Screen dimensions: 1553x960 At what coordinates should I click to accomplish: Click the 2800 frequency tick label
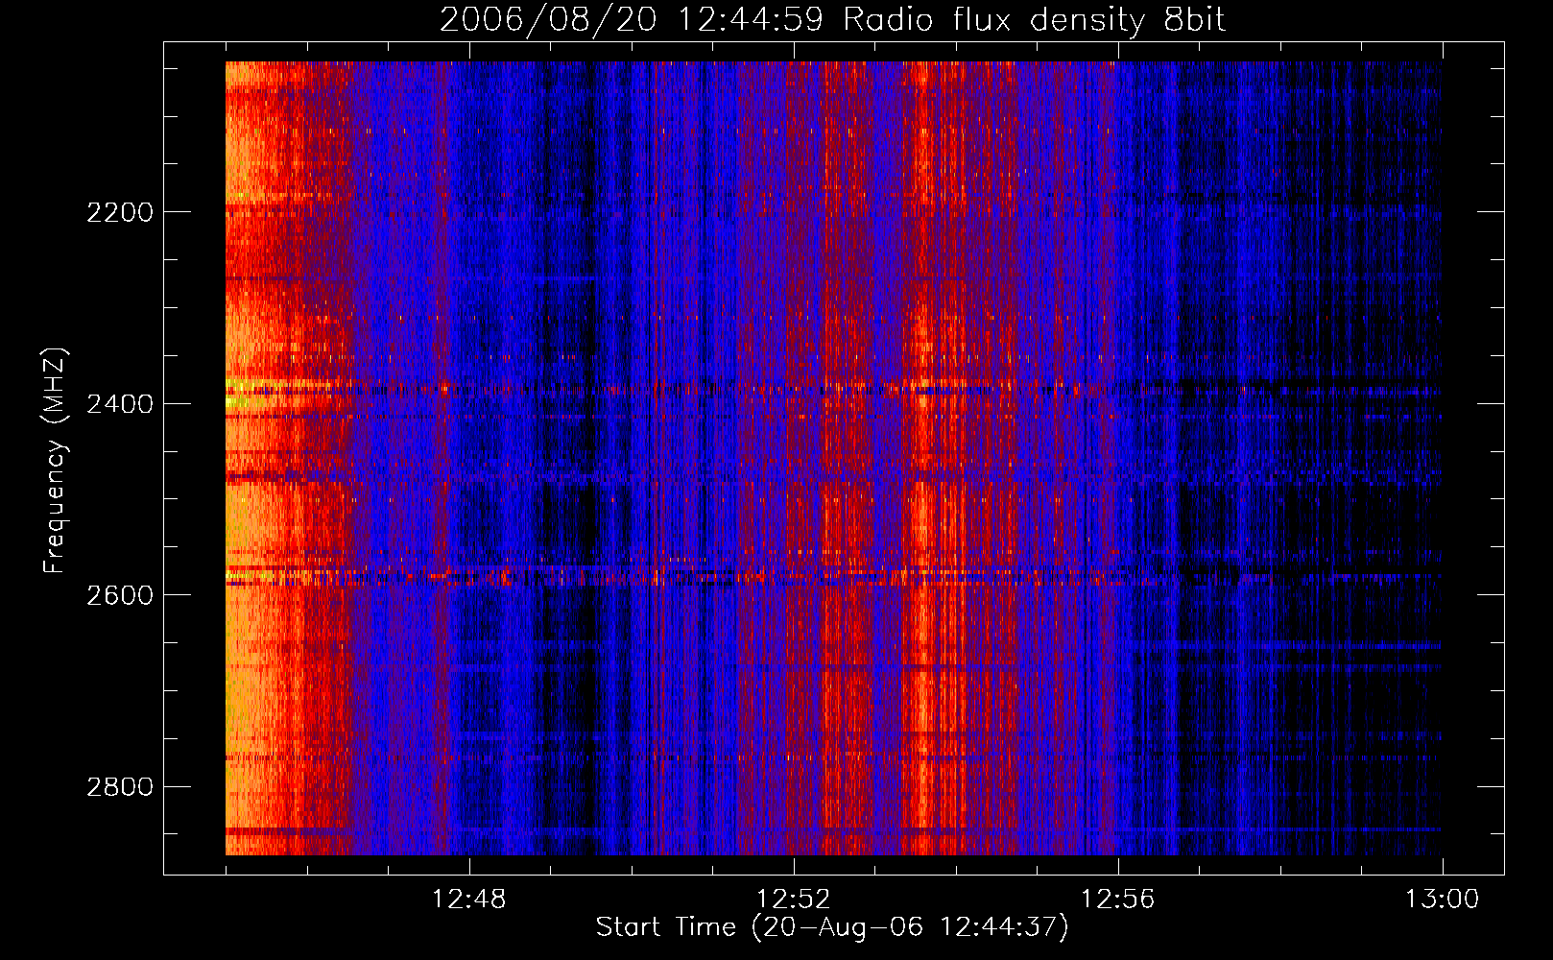(x=120, y=787)
